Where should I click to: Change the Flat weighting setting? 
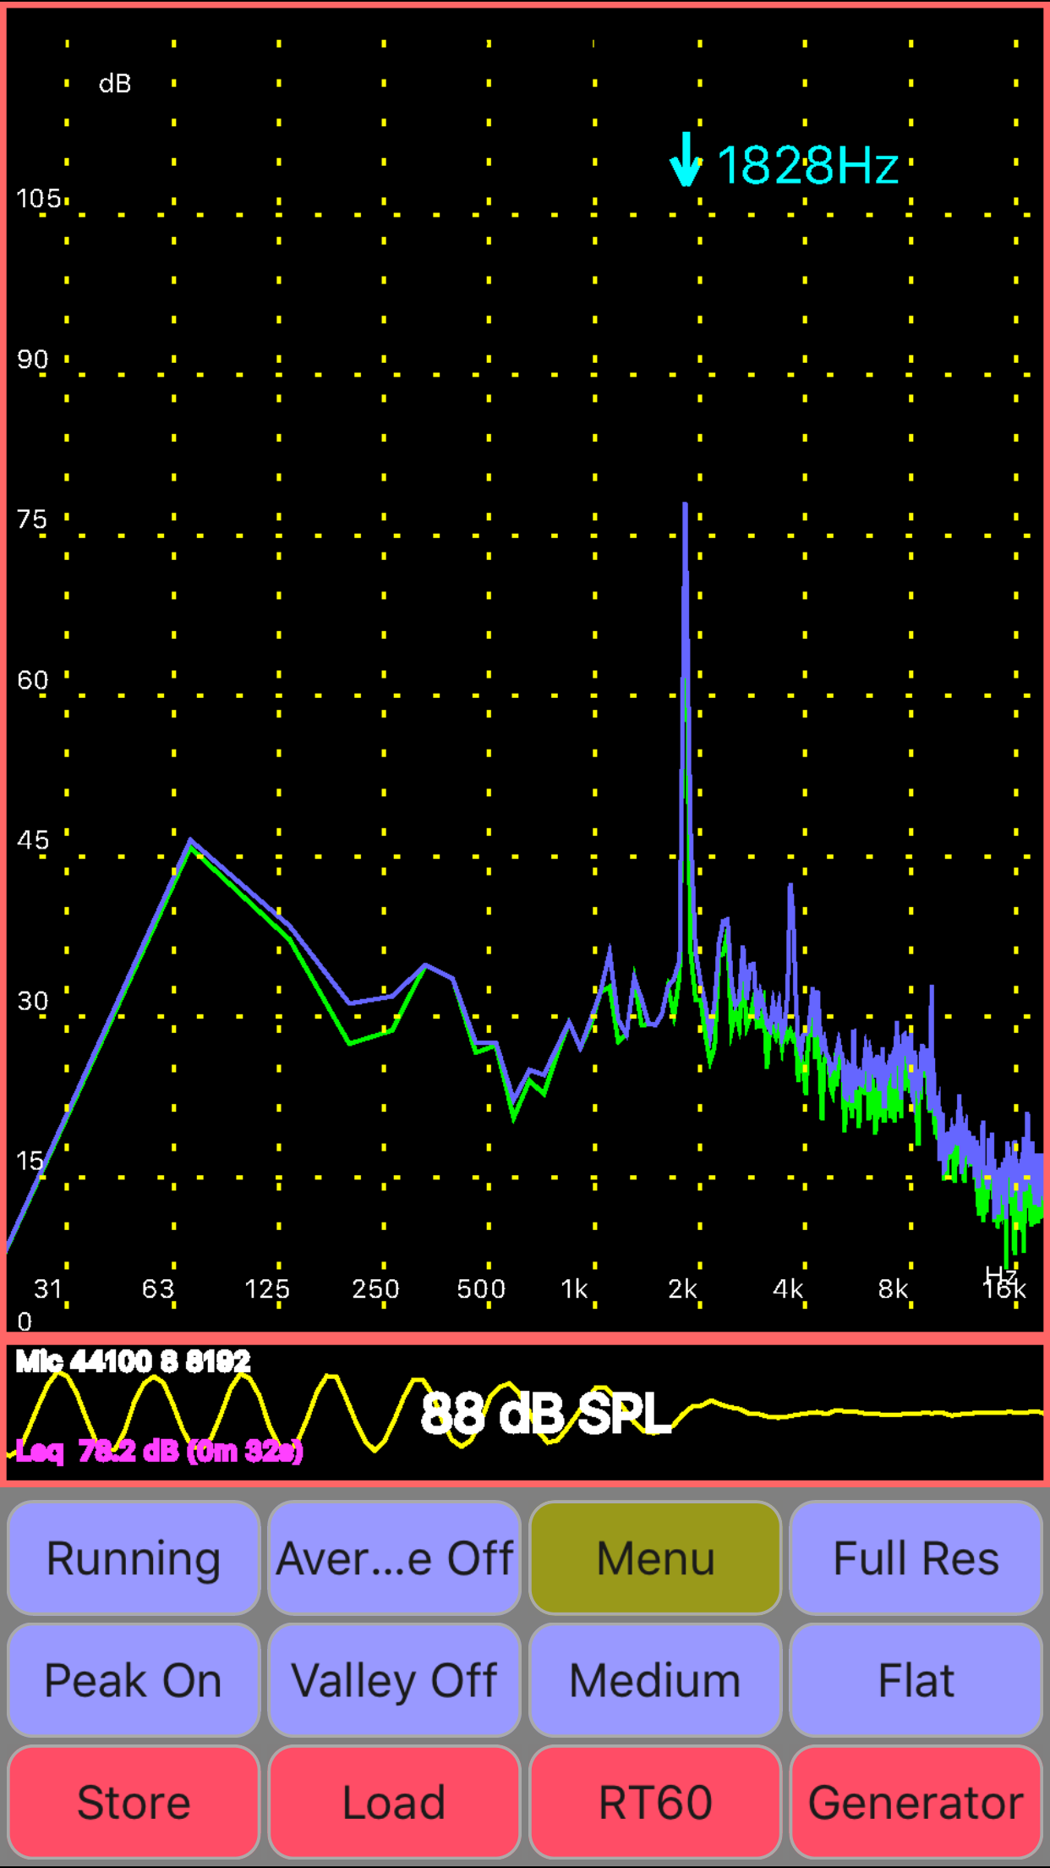(x=916, y=1680)
